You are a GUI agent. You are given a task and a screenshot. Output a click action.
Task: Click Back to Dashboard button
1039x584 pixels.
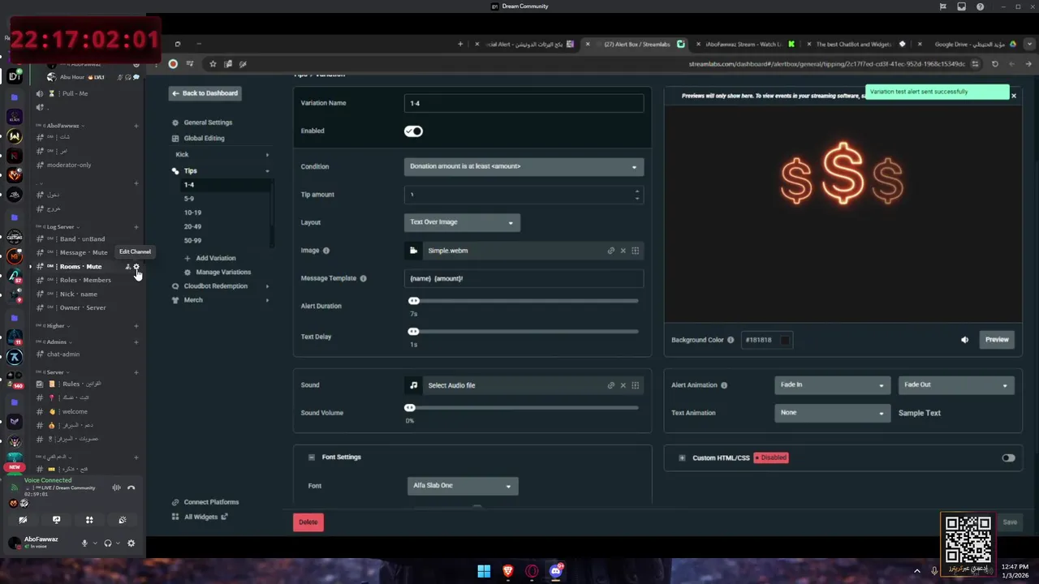click(x=205, y=93)
